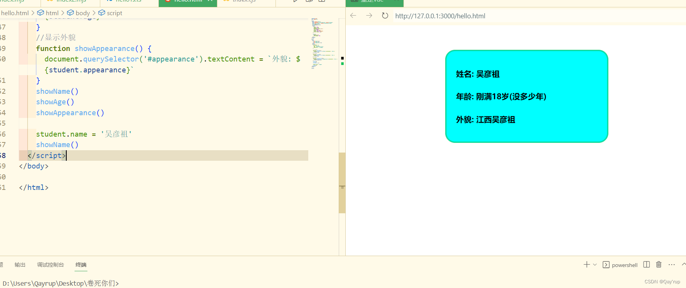The height and width of the screenshot is (288, 686).
Task: Reload the browser preview page
Action: tap(385, 16)
